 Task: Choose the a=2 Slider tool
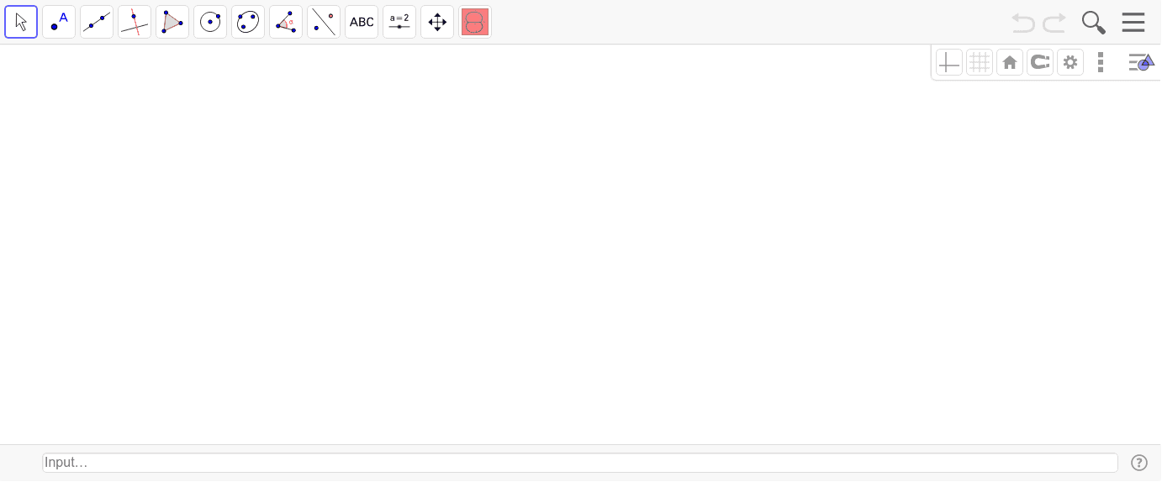coord(399,22)
